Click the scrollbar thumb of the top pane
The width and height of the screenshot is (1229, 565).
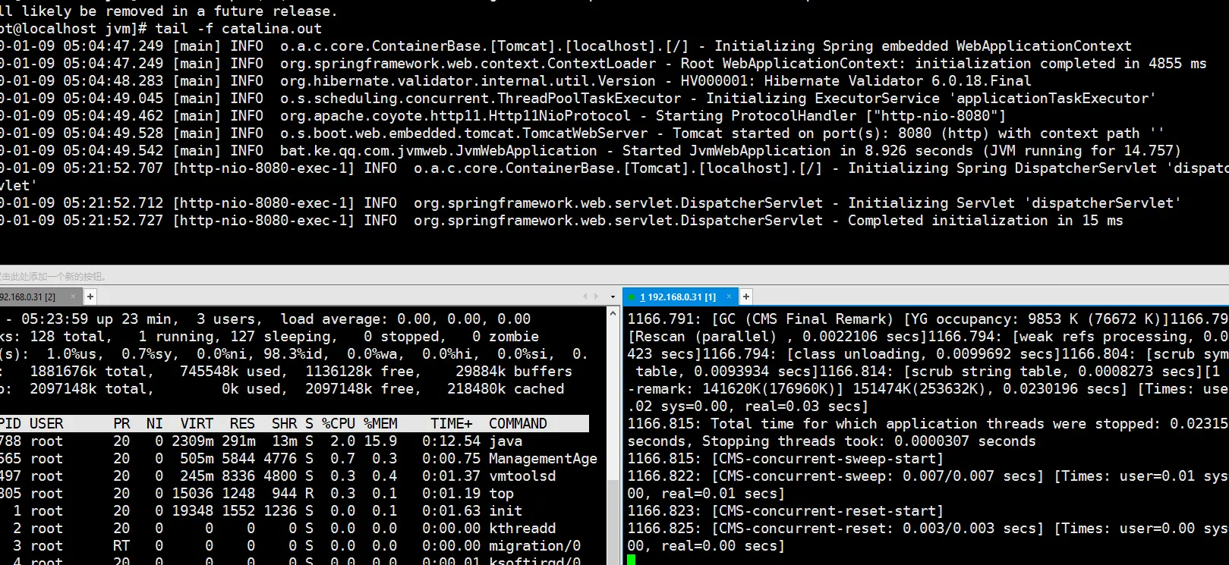tap(613, 523)
